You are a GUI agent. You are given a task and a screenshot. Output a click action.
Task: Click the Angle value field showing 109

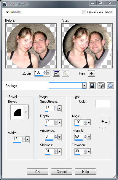tap(79, 122)
